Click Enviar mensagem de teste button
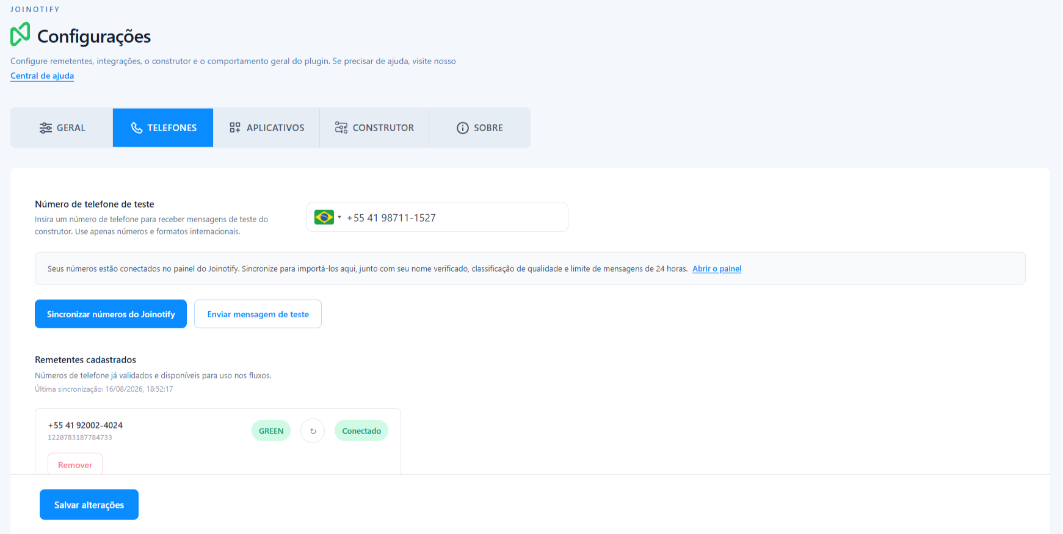 (258, 314)
